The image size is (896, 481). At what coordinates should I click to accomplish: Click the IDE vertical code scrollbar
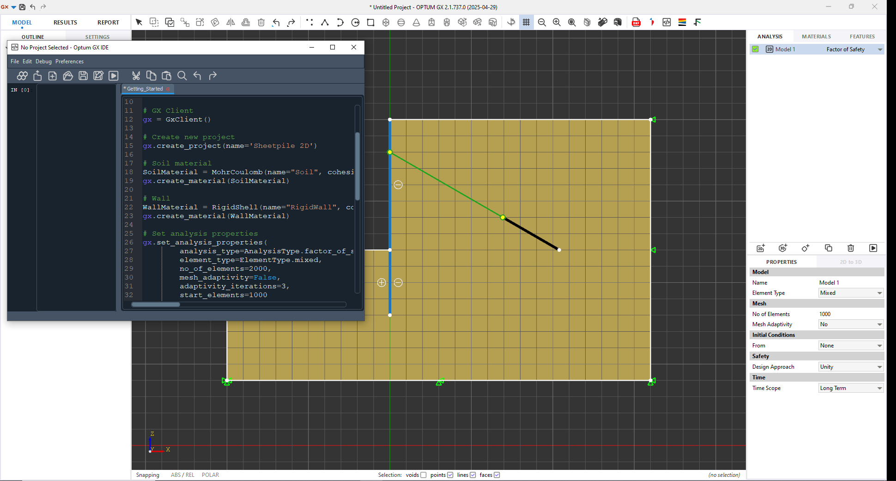tap(357, 166)
